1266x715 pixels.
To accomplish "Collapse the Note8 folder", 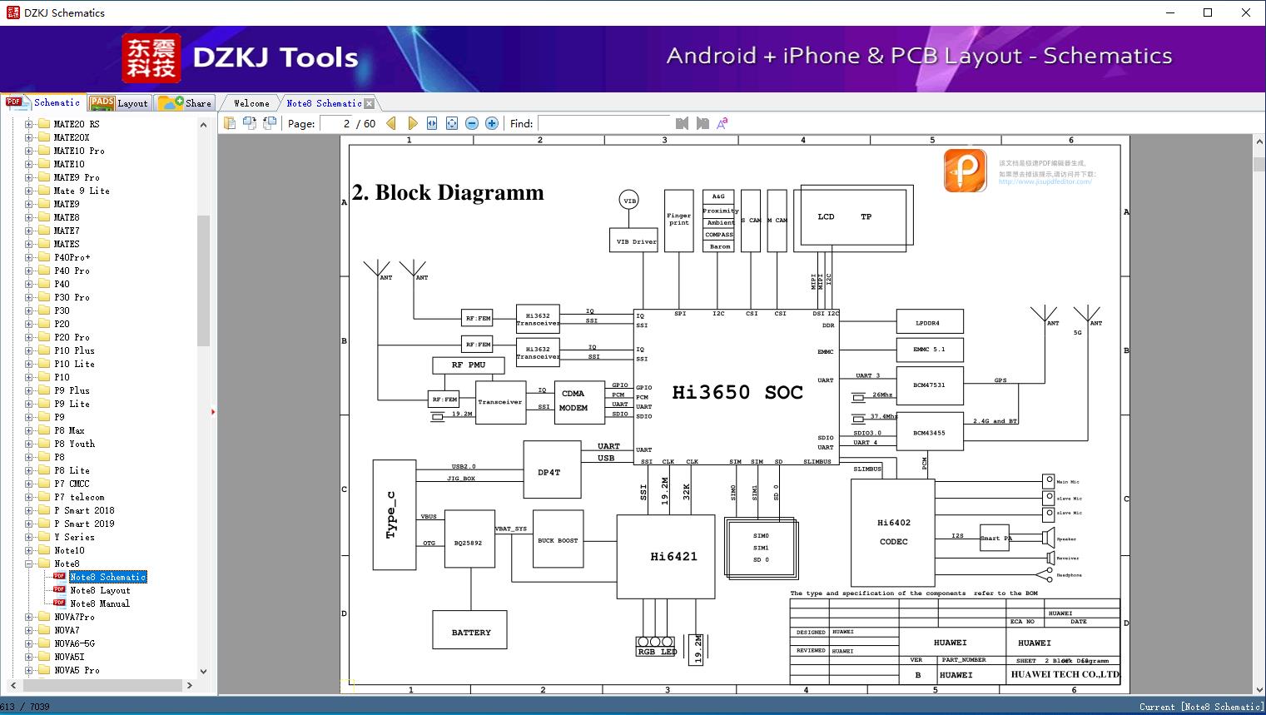I will coord(29,564).
